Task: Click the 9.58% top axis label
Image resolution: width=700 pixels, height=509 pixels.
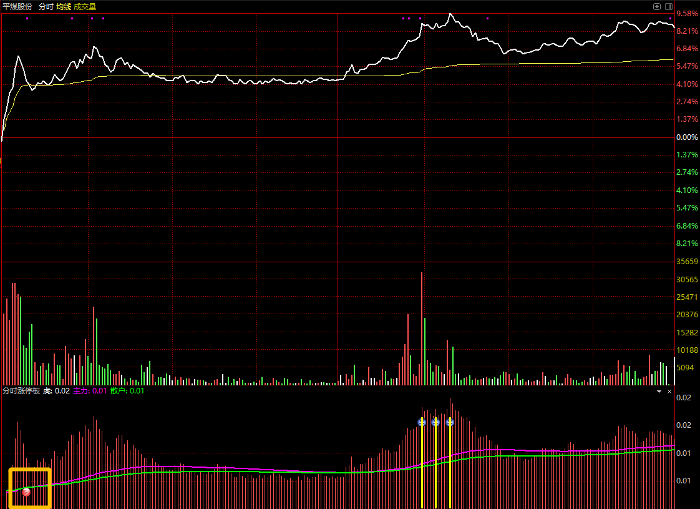Action: [x=687, y=14]
